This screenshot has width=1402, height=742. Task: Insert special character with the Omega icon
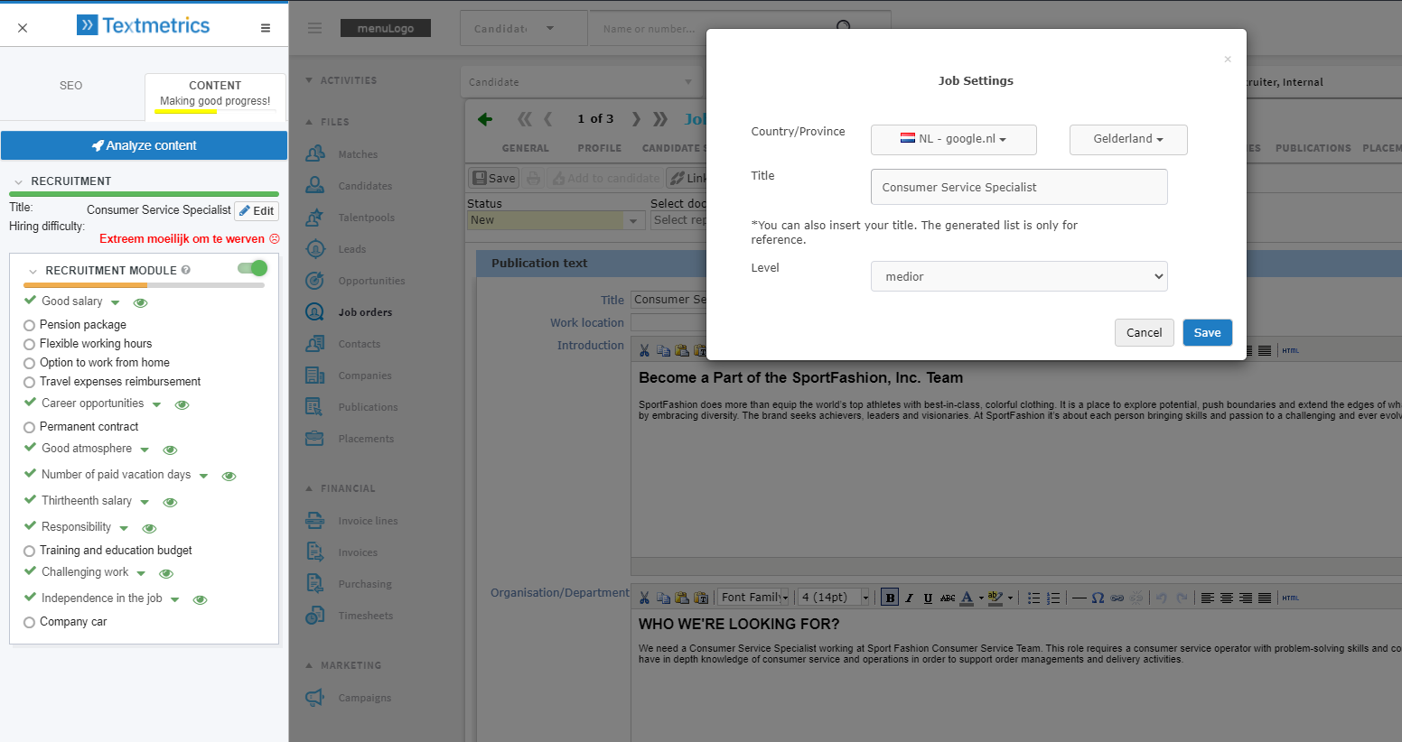(x=1098, y=598)
